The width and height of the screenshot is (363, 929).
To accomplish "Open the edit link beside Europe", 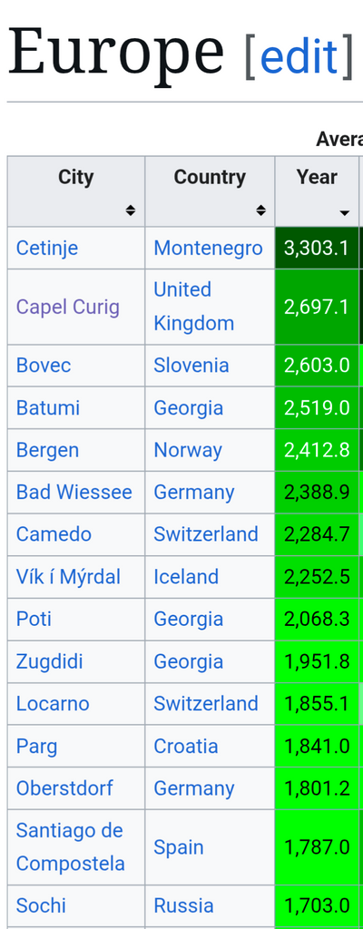I will coord(299,57).
